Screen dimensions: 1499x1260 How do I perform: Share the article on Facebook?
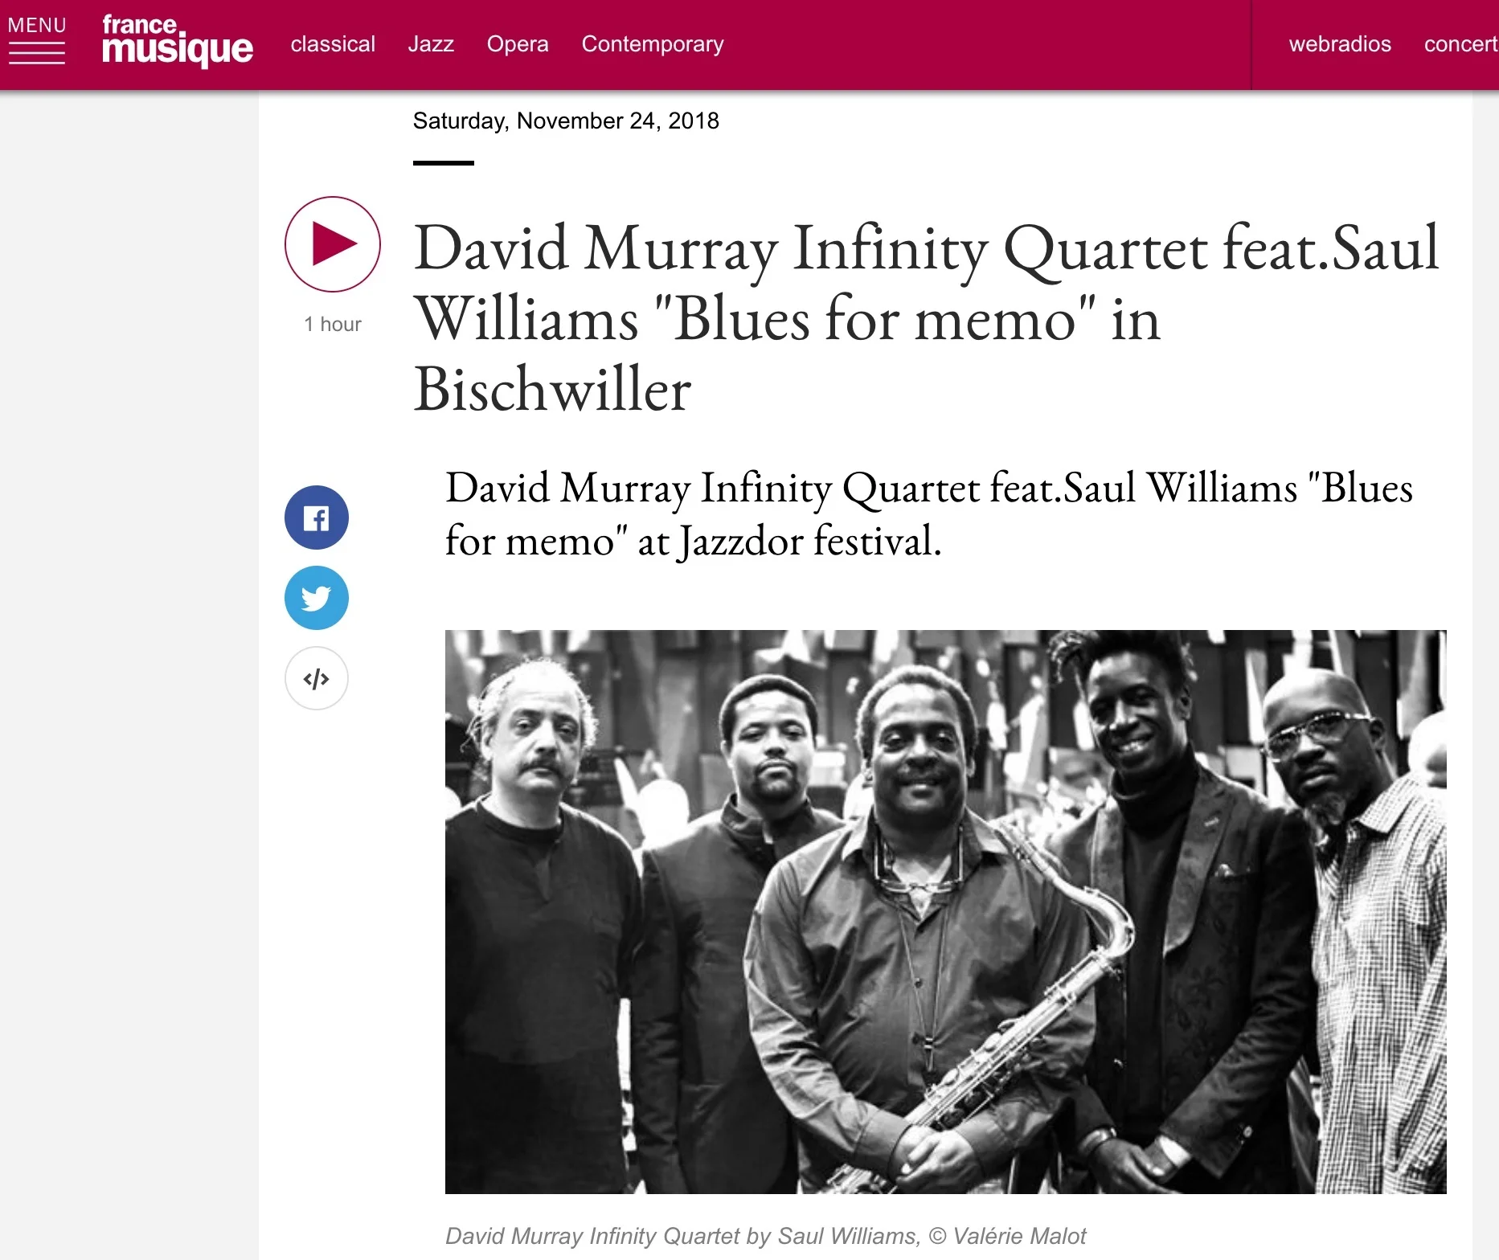pyautogui.click(x=317, y=517)
